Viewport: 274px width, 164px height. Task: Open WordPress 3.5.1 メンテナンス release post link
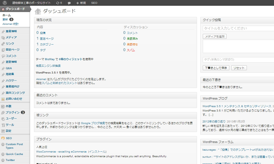[237, 106]
